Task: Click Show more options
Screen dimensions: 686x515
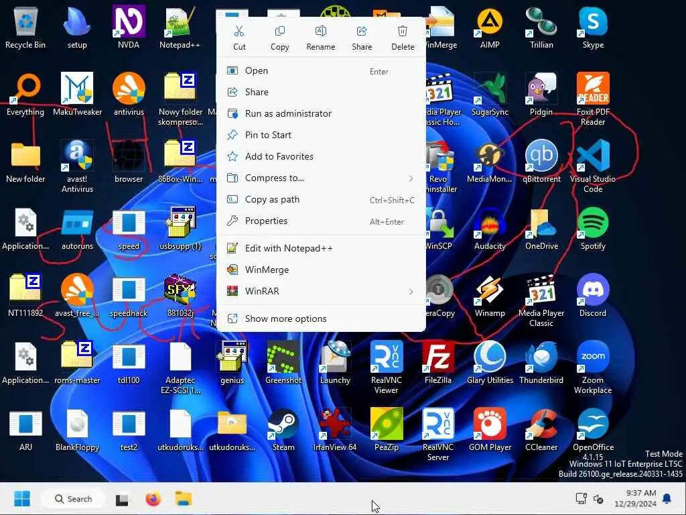Action: click(x=321, y=319)
